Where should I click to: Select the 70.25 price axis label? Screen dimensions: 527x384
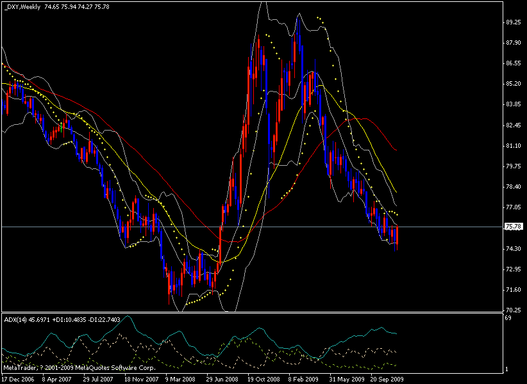click(514, 310)
